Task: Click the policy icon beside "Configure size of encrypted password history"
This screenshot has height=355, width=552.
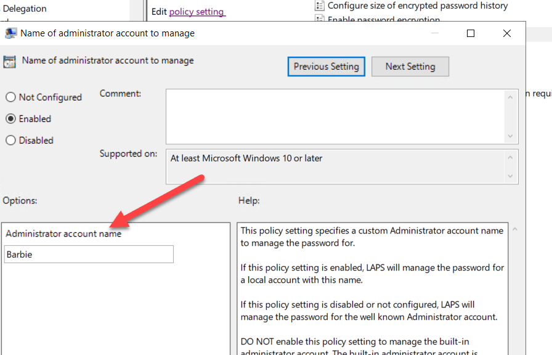Action: (319, 6)
